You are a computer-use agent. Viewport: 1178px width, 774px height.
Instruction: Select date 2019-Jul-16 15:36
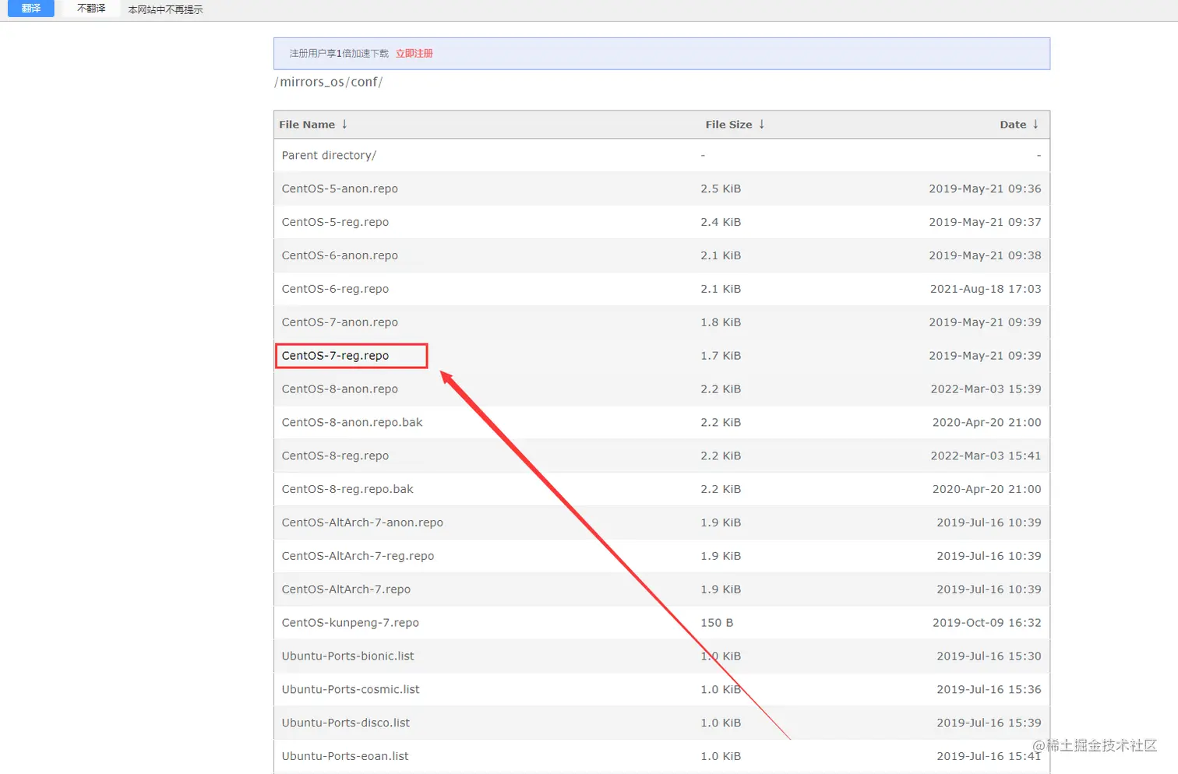point(989,691)
